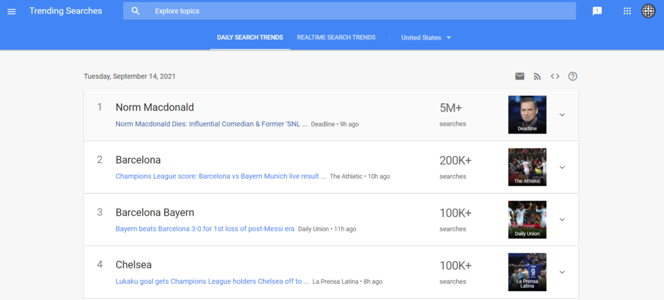Open the hamburger main menu

pos(12,12)
